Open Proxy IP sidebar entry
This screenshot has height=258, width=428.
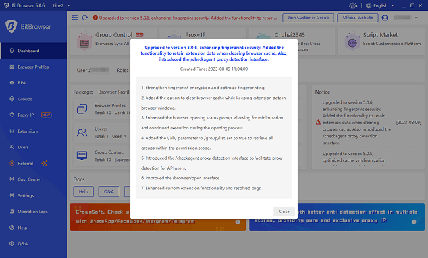click(x=34, y=115)
